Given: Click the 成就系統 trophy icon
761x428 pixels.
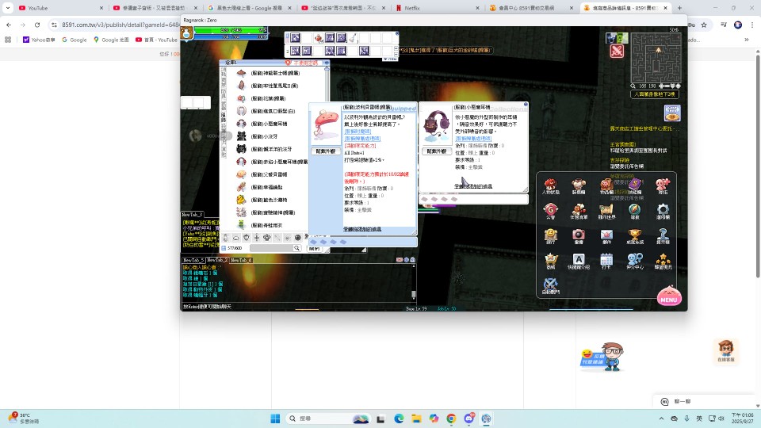Looking at the screenshot, I should coord(634,235).
